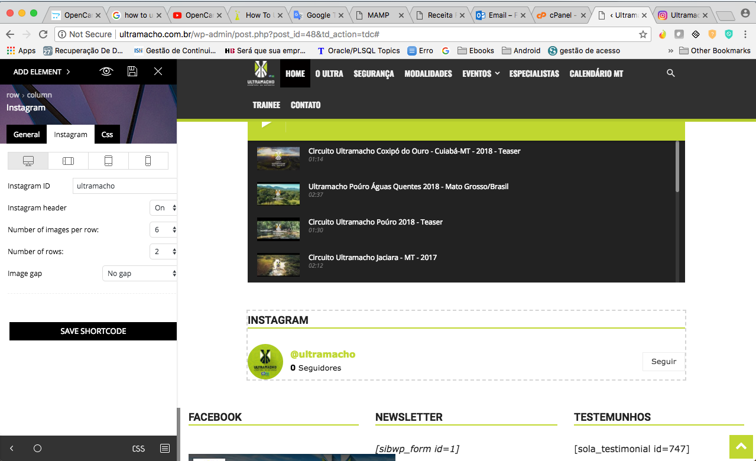Open Modalidades menu item

tap(428, 73)
